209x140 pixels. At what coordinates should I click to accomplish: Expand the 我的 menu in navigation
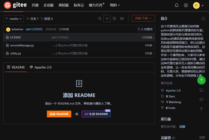pos(115,5)
